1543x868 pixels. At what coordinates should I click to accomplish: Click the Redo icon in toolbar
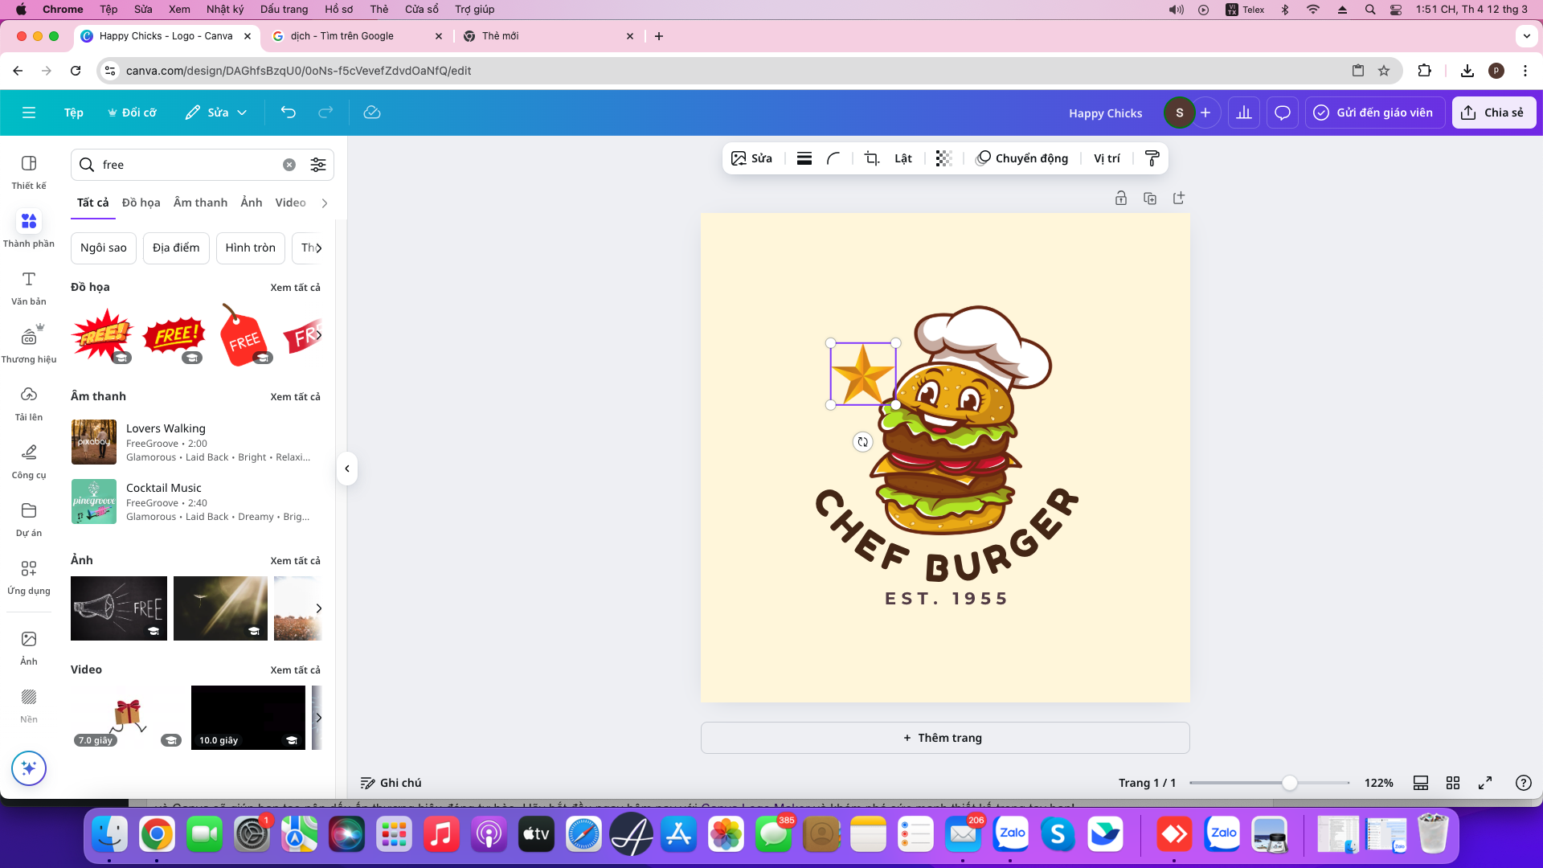click(x=325, y=113)
